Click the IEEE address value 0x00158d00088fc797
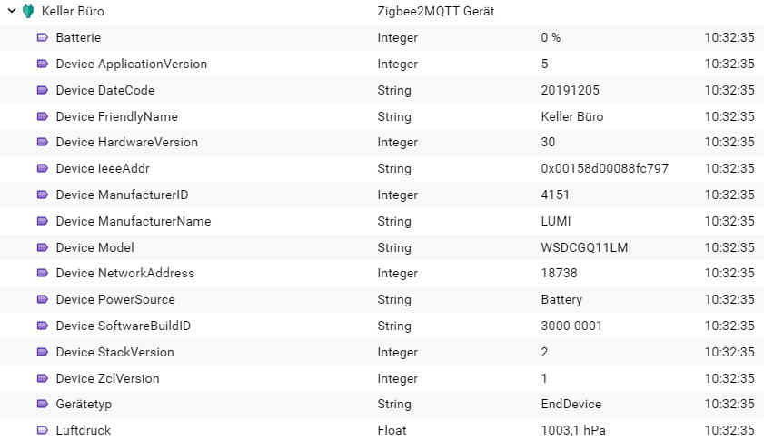The height and width of the screenshot is (441, 764). click(x=605, y=169)
